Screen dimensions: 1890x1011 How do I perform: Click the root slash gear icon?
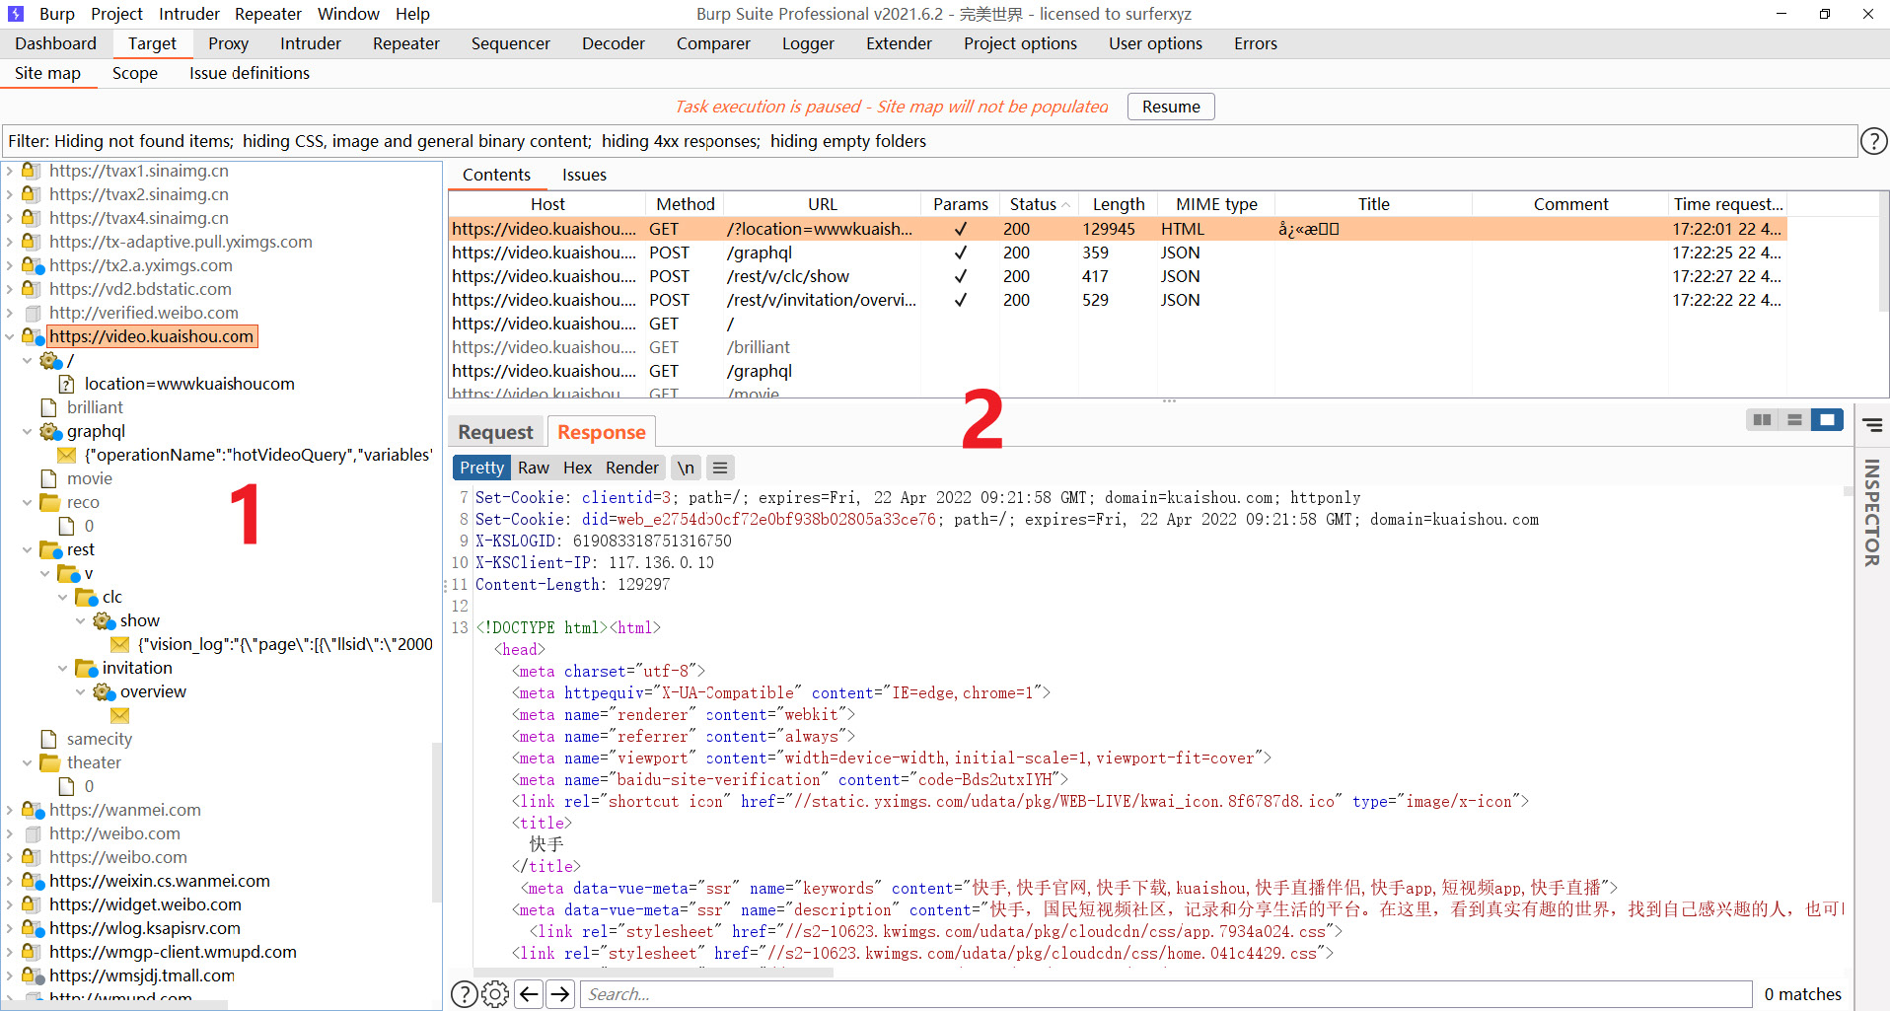50,360
